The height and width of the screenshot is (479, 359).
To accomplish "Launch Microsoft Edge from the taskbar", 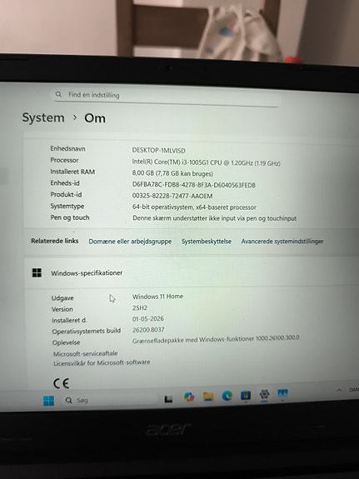I will point(227,396).
